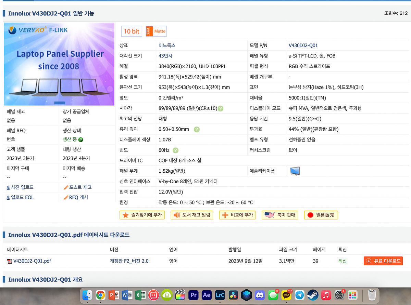Click the Matte surface badge icon
The height and width of the screenshot is (305, 411).
coord(156,31)
